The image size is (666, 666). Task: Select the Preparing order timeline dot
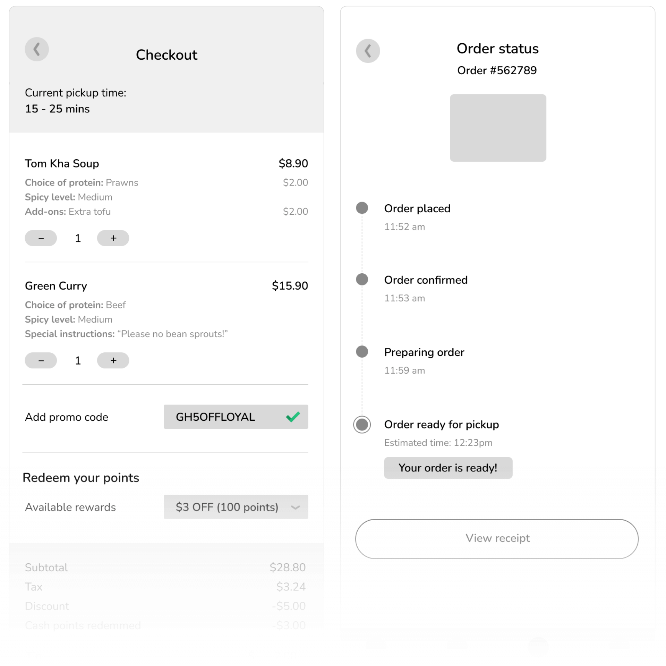click(x=362, y=352)
